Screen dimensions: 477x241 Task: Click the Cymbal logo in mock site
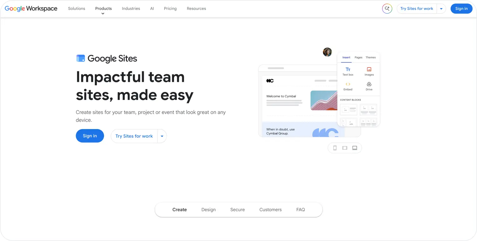270,81
